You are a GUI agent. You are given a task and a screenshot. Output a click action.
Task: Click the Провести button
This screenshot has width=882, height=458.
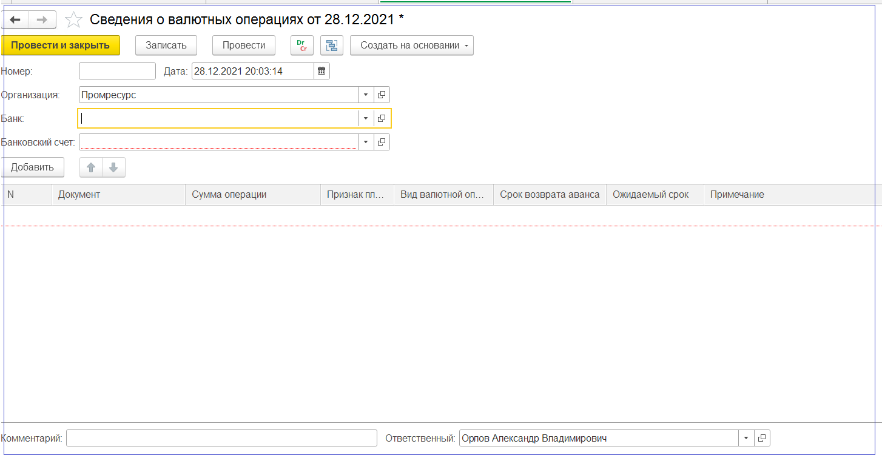[x=244, y=45]
